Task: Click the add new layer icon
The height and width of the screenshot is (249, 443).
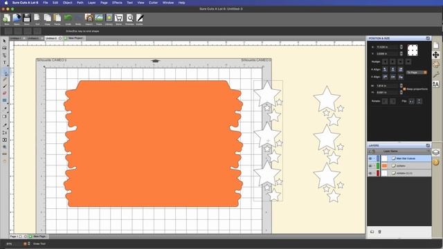Action: point(372,232)
